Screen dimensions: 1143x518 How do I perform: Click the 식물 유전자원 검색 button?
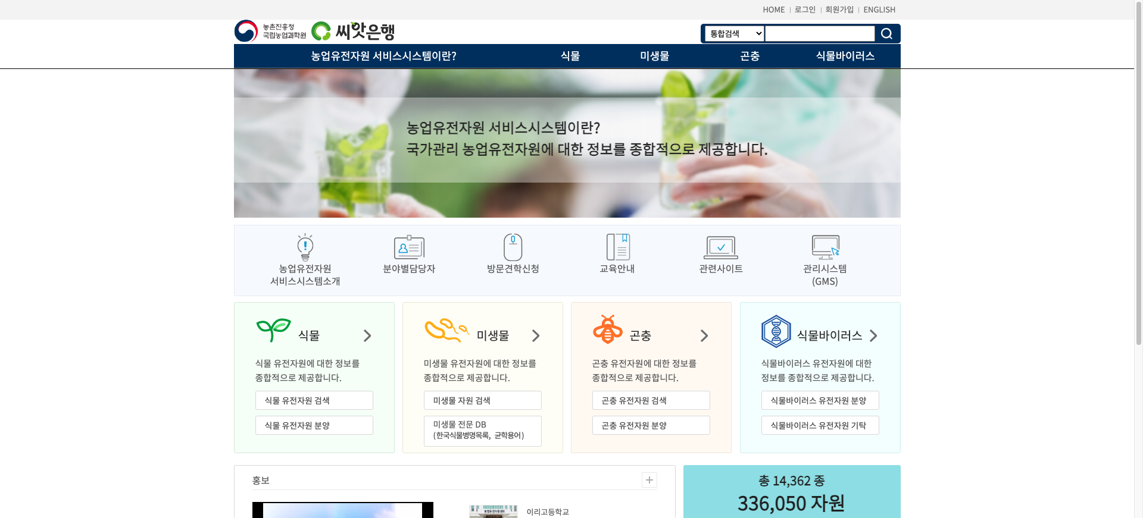coord(314,400)
